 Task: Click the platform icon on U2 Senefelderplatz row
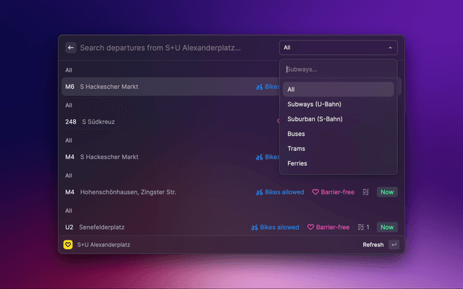tap(362, 227)
